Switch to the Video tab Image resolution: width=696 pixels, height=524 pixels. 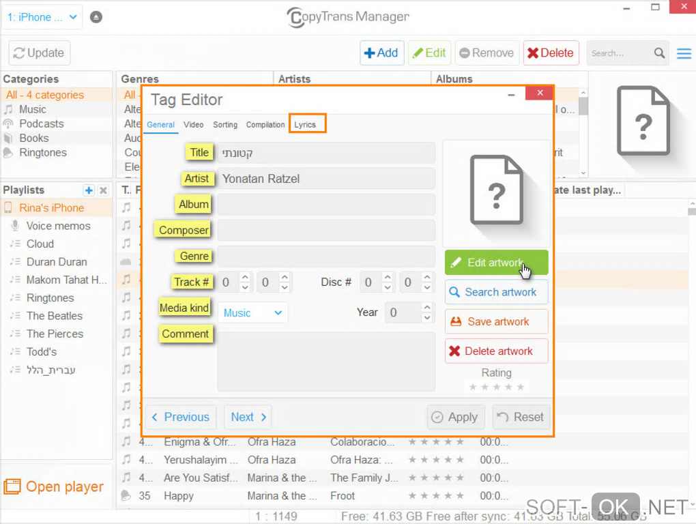(x=194, y=125)
